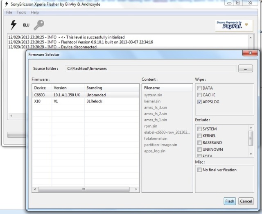Click the Source folder path field
Screen dimensions: 262x214
click(x=151, y=68)
